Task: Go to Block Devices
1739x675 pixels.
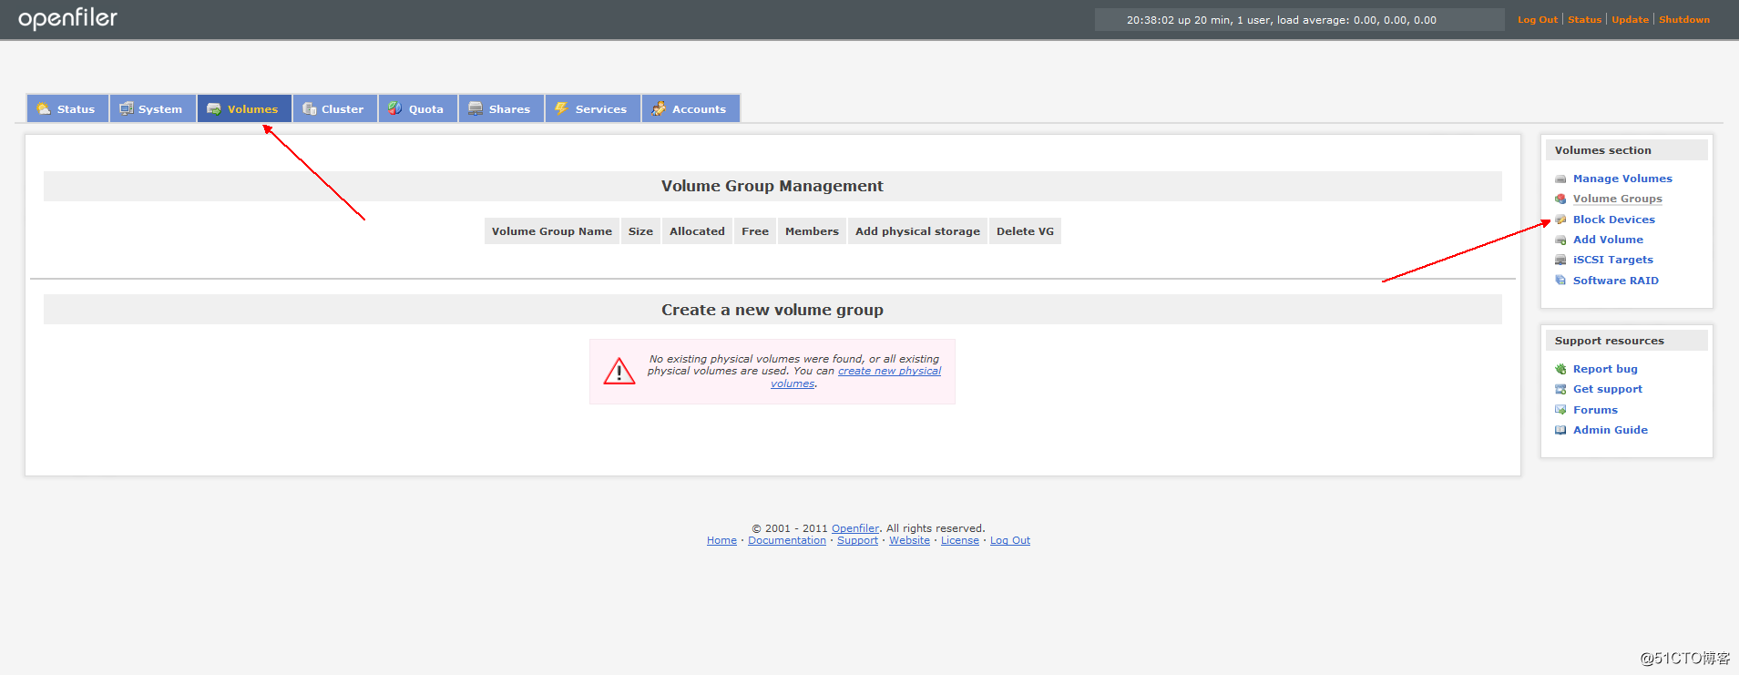Action: pos(1613,220)
